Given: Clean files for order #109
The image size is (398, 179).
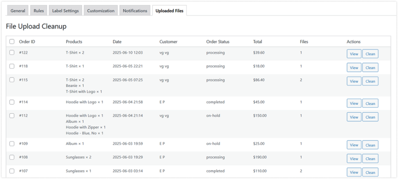Looking at the screenshot, I should coord(370,145).
